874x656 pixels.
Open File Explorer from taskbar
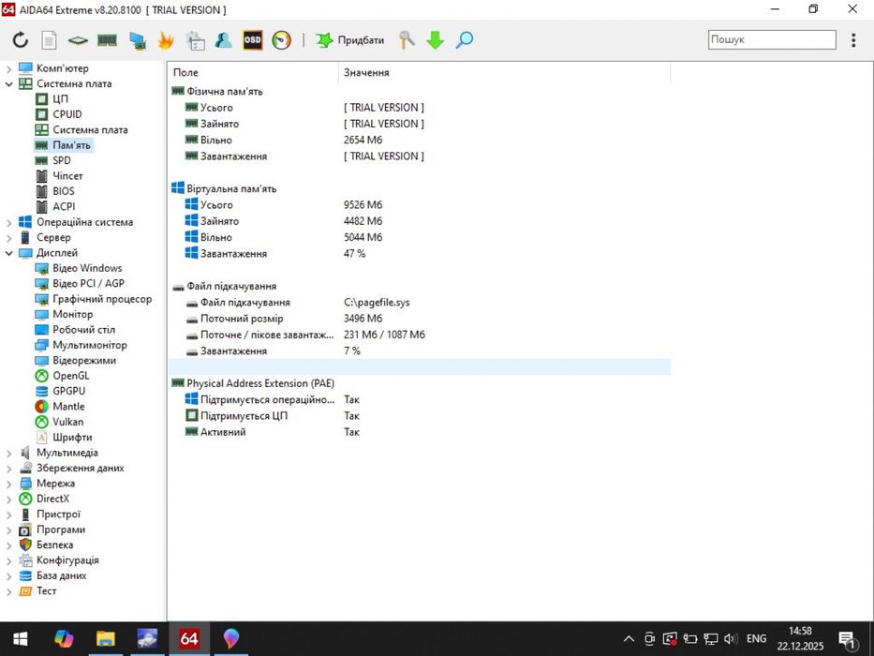point(105,639)
